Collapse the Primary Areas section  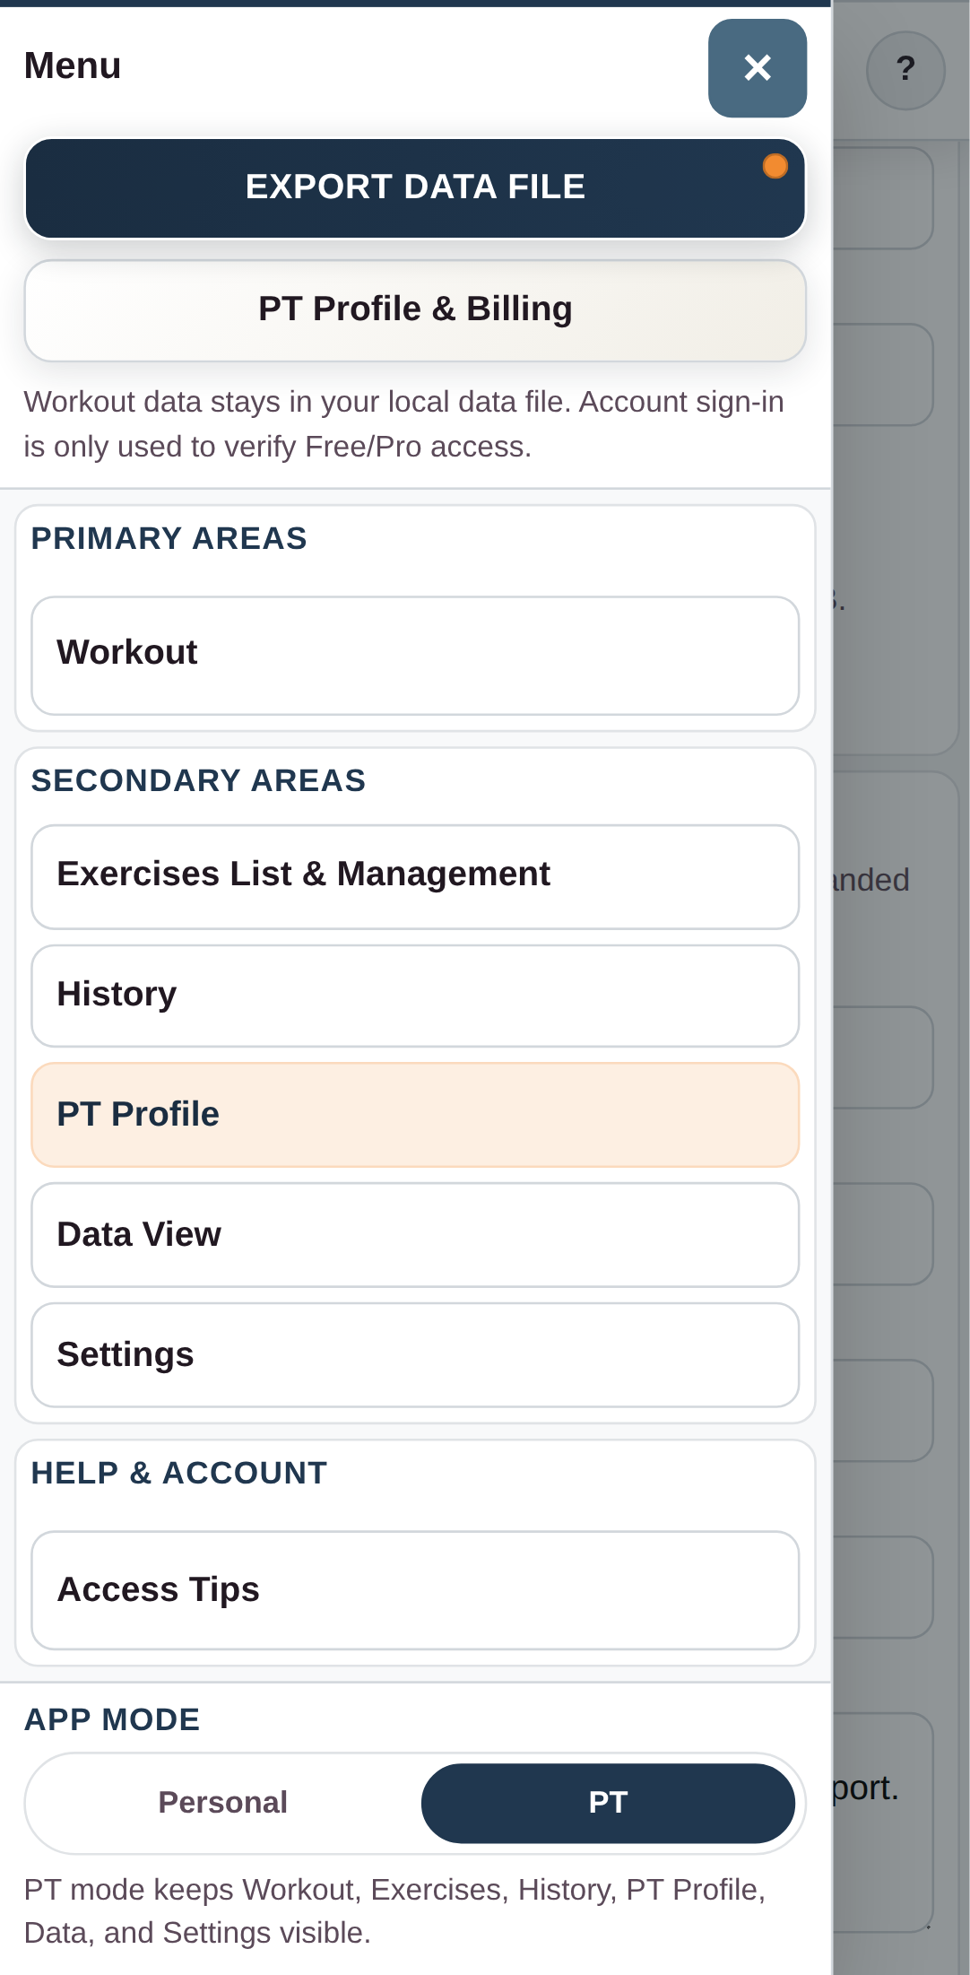point(169,538)
